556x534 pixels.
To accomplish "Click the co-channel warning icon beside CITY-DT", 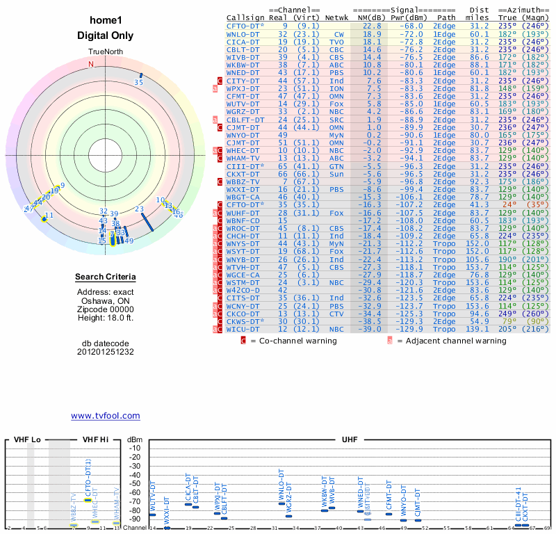I will [220, 81].
